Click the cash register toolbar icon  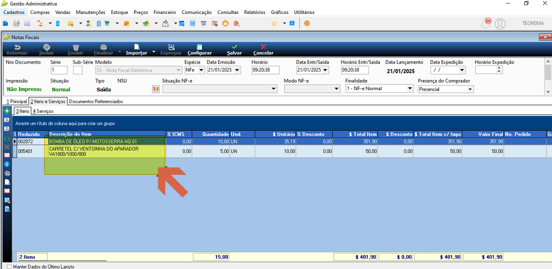tap(165, 24)
